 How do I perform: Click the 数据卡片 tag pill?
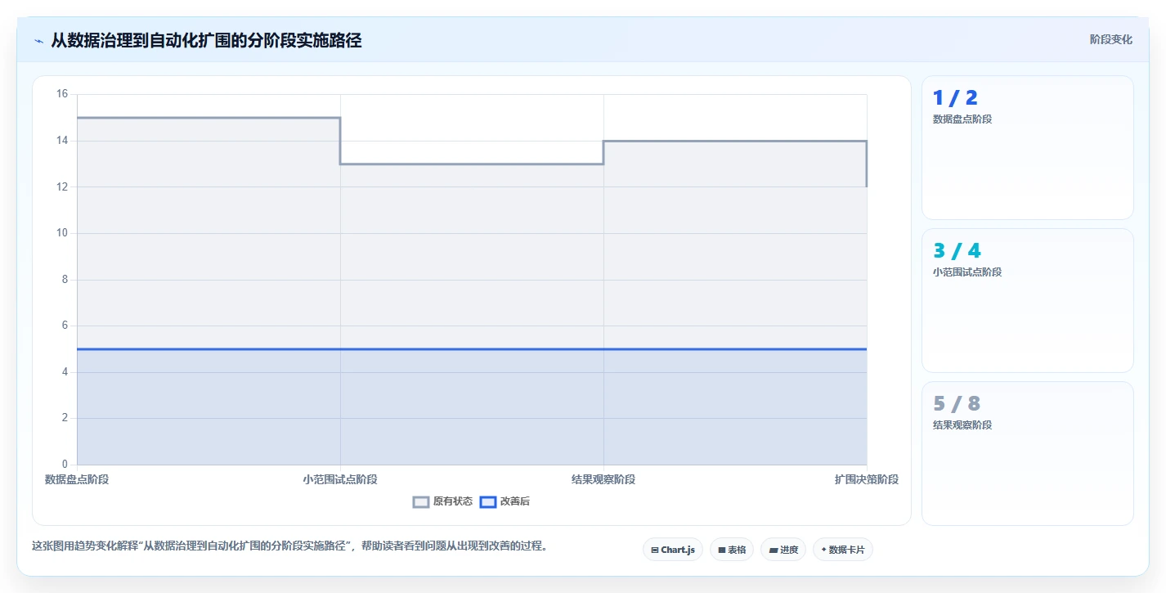tap(843, 550)
